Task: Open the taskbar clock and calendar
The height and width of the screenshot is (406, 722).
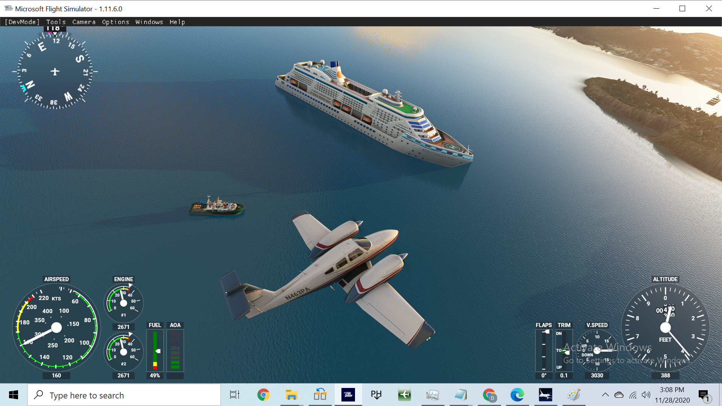Action: pyautogui.click(x=672, y=395)
